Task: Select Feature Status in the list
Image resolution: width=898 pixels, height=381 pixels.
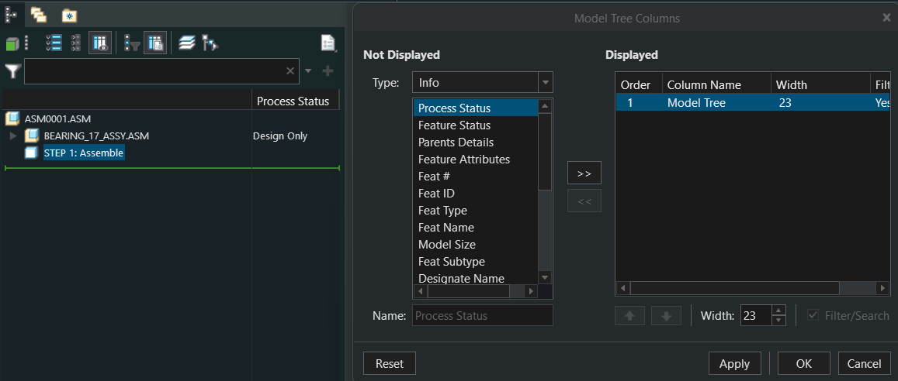Action: click(475, 125)
